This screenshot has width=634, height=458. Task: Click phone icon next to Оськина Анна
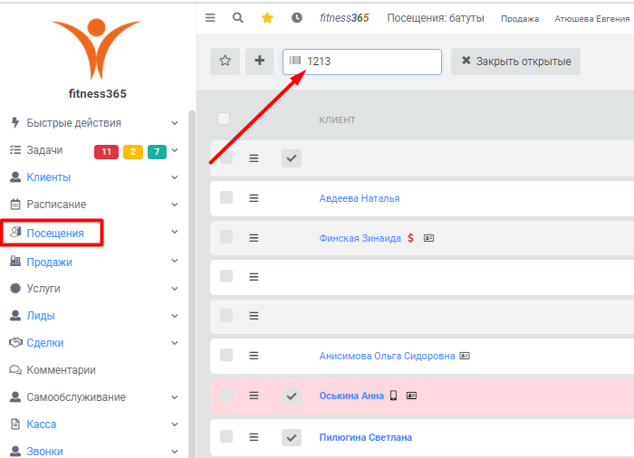pyautogui.click(x=393, y=396)
